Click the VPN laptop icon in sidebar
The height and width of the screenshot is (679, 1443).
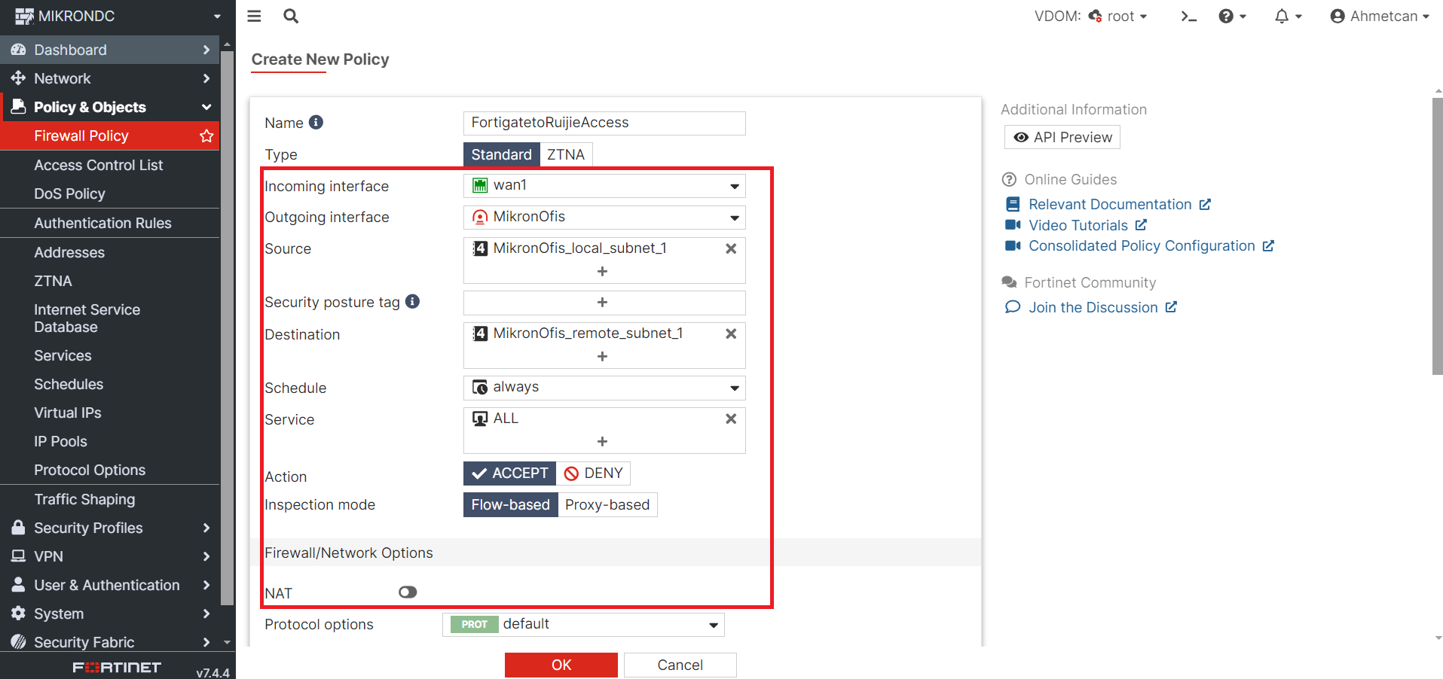(x=18, y=556)
